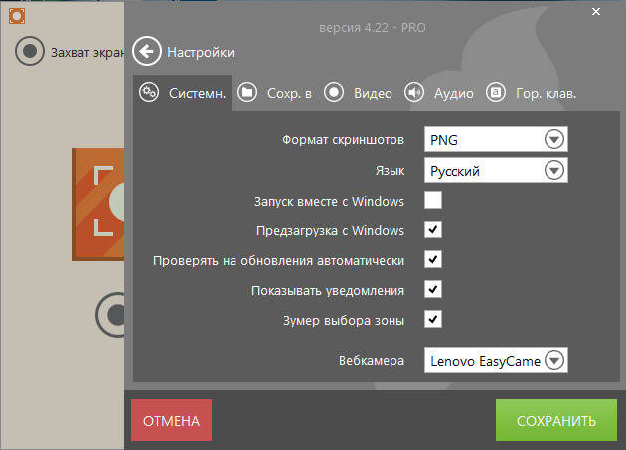Click the Запуск вместе с Windows label
The height and width of the screenshot is (450, 626).
pos(329,201)
